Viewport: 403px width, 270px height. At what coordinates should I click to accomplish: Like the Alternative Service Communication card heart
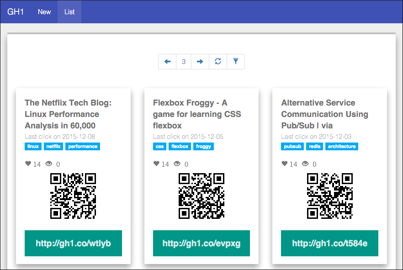[284, 164]
